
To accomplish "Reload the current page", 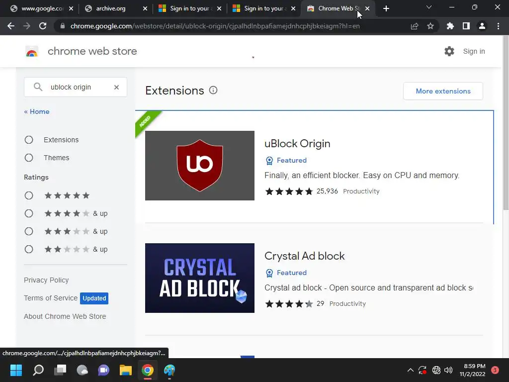I will pyautogui.click(x=43, y=26).
